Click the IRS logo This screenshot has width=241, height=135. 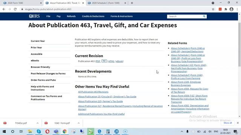(34, 16)
